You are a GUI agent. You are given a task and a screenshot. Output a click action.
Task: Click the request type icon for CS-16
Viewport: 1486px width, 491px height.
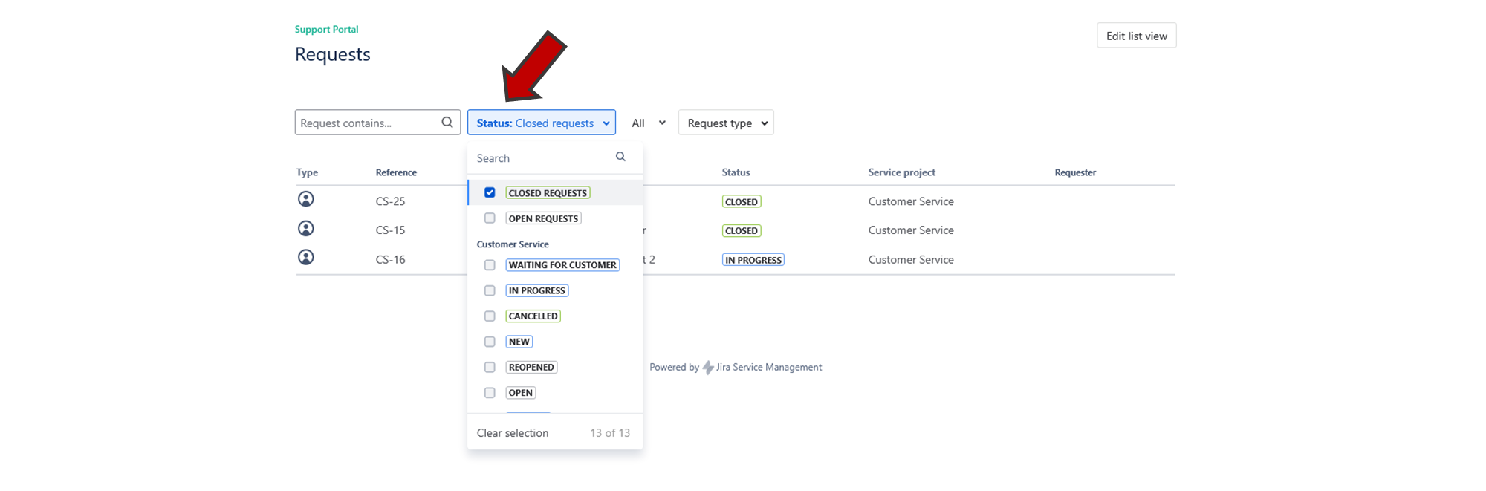click(305, 258)
